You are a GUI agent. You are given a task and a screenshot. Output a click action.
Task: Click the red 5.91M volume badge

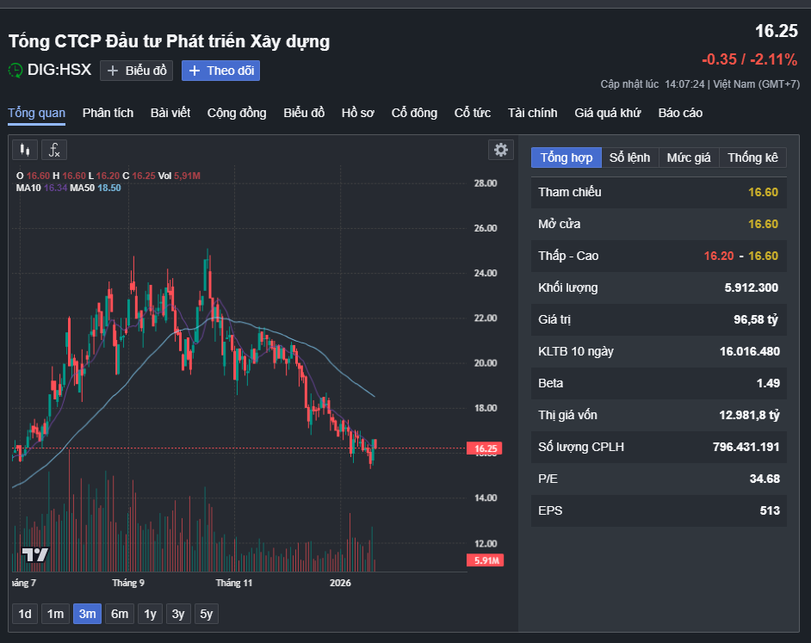click(483, 558)
